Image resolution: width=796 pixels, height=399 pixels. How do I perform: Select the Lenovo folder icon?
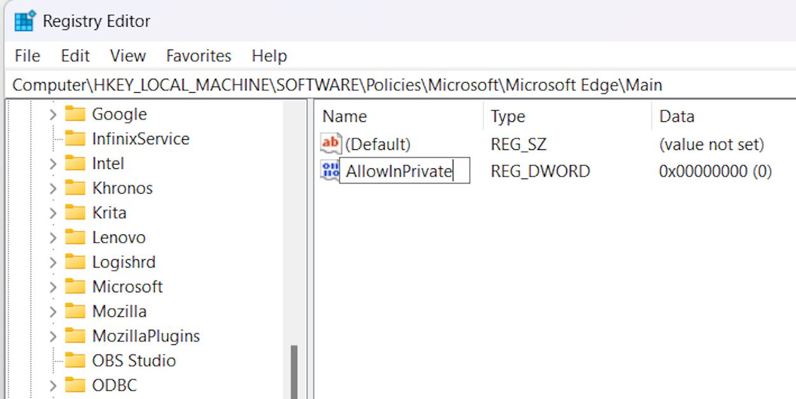tap(75, 238)
